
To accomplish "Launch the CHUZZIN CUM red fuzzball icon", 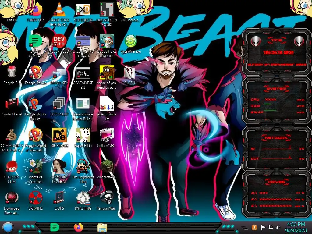I will (12, 172).
